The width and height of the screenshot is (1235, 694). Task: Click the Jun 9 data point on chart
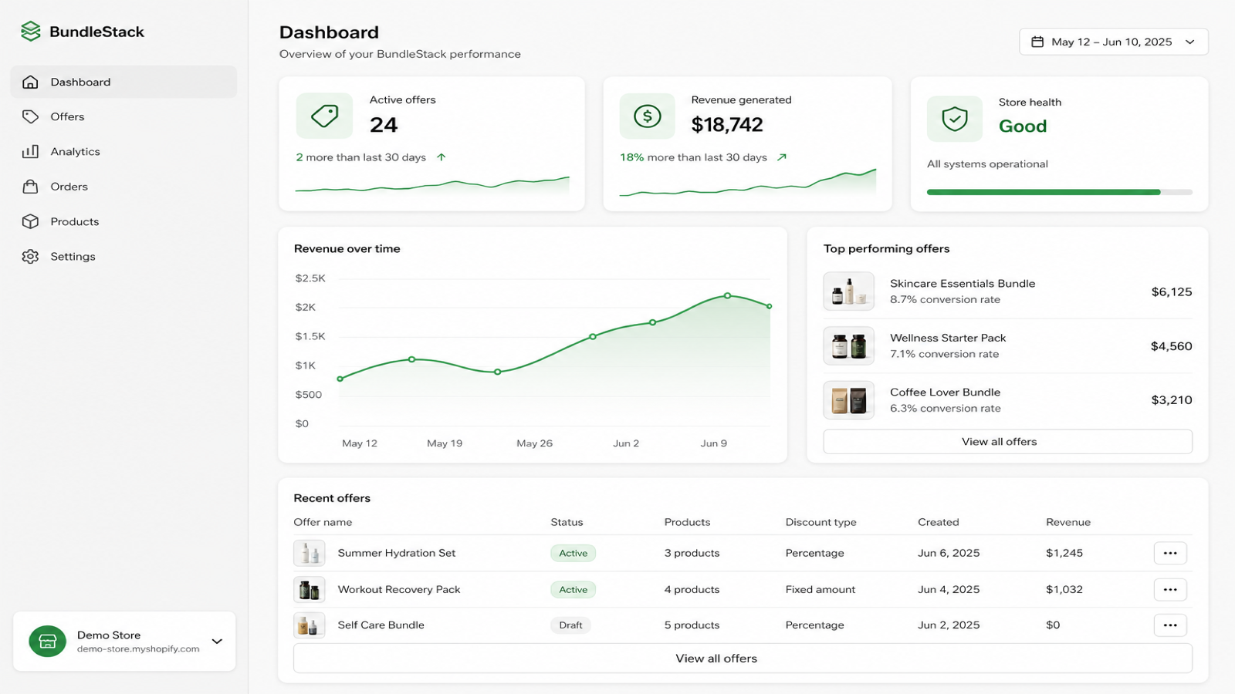point(727,295)
